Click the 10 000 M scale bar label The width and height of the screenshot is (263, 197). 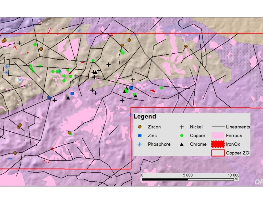233,175
